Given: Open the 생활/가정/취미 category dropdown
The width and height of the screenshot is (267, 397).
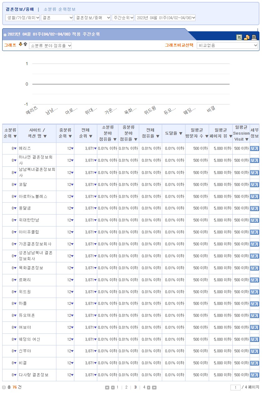Looking at the screenshot, I should tap(23, 18).
